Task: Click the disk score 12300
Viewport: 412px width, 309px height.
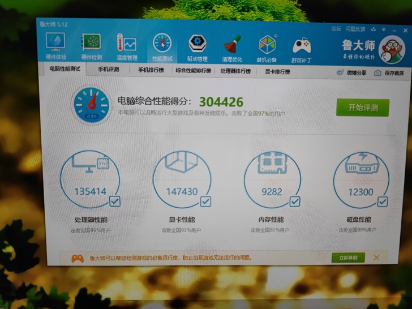Action: pos(360,192)
